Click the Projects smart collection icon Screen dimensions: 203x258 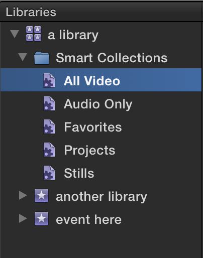pyautogui.click(x=49, y=150)
